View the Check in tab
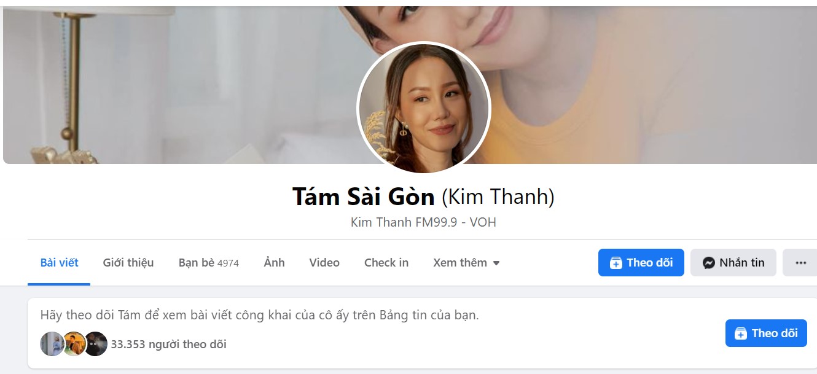This screenshot has height=374, width=817. 386,263
